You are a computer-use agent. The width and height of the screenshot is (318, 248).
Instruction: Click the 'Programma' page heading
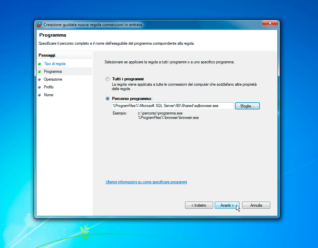[x=53, y=35]
